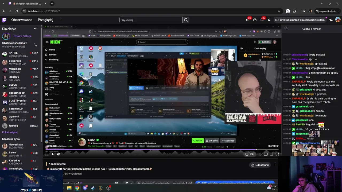Screen dimensions: 342x192
Task: Open Kiniorkaa live channel
Action: 20,162
